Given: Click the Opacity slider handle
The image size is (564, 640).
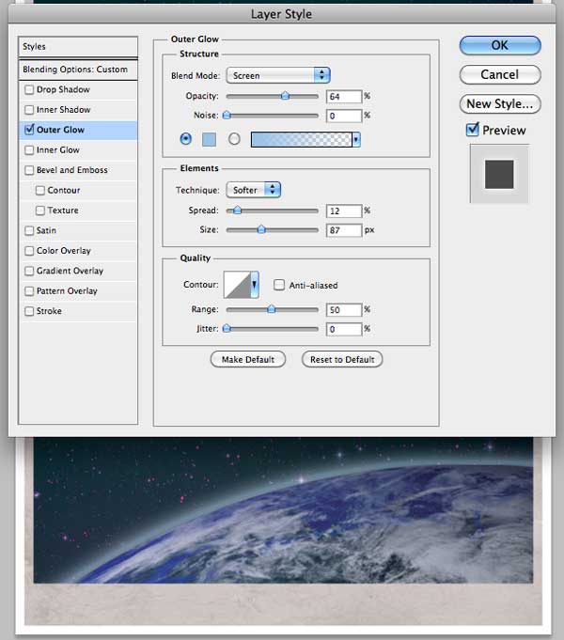Looking at the screenshot, I should pos(285,96).
